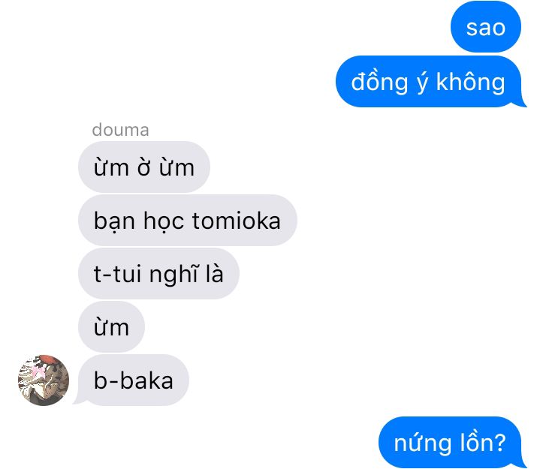Click the word 'là' in the gray bubble
540x472 pixels.
pos(215,272)
